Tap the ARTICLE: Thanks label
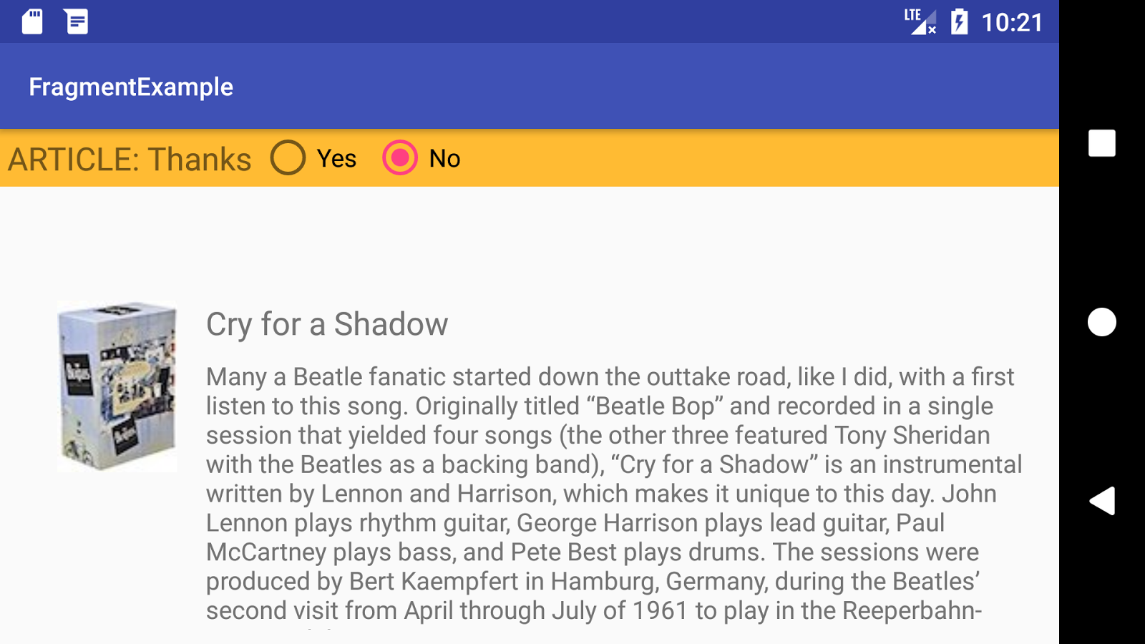This screenshot has height=644, width=1145. [130, 159]
